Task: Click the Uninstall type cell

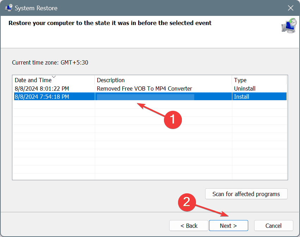Action: point(245,89)
